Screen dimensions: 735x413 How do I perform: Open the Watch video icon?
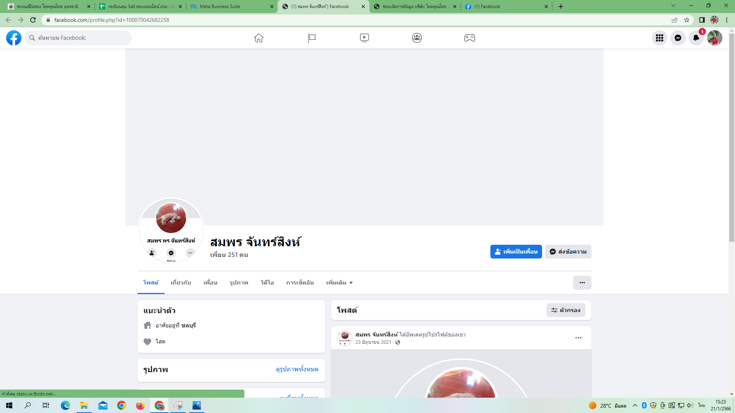click(x=364, y=38)
